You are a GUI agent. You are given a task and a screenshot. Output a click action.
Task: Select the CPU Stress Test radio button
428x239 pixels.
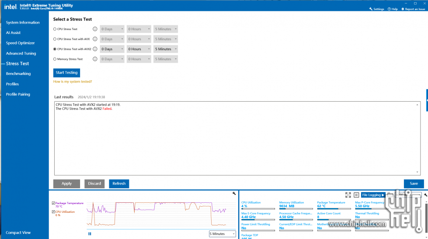point(55,29)
